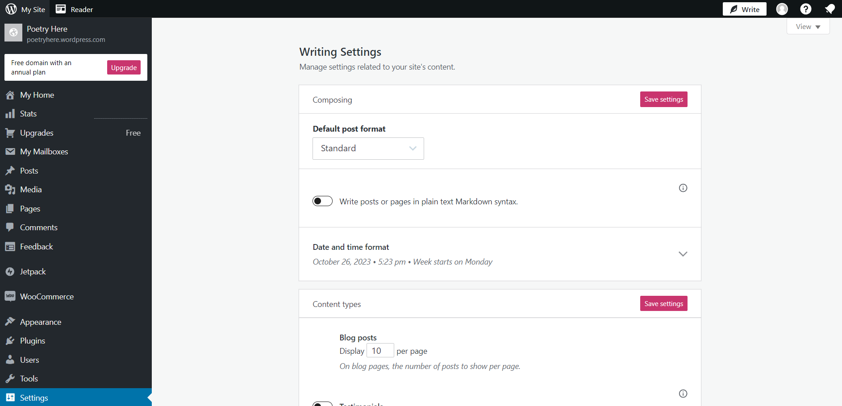Click the Stats bar chart icon
Viewport: 842px width, 406px height.
point(10,114)
